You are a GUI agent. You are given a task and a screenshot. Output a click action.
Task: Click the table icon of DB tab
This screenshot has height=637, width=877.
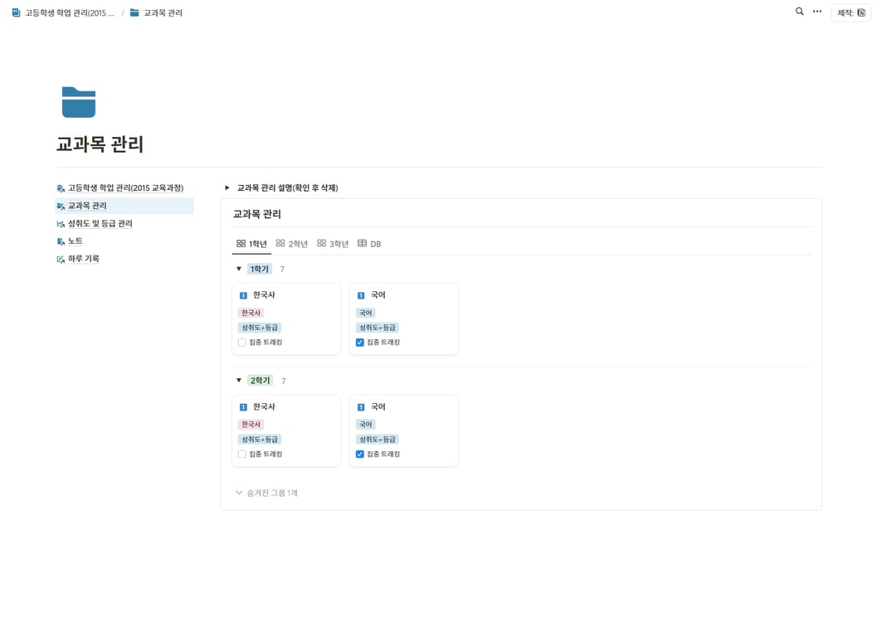pyautogui.click(x=363, y=243)
